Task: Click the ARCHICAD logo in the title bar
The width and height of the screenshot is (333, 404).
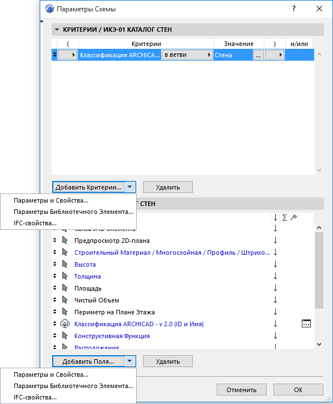Action: 49,9
